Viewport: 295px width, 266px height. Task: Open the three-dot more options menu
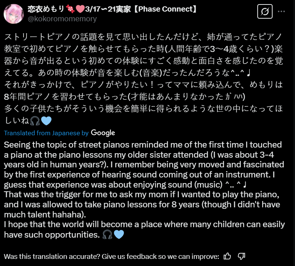(281, 12)
